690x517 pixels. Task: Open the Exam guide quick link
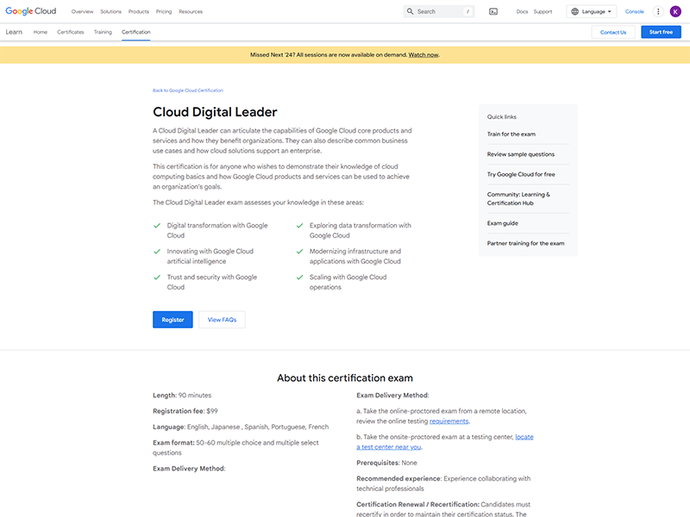pyautogui.click(x=503, y=223)
